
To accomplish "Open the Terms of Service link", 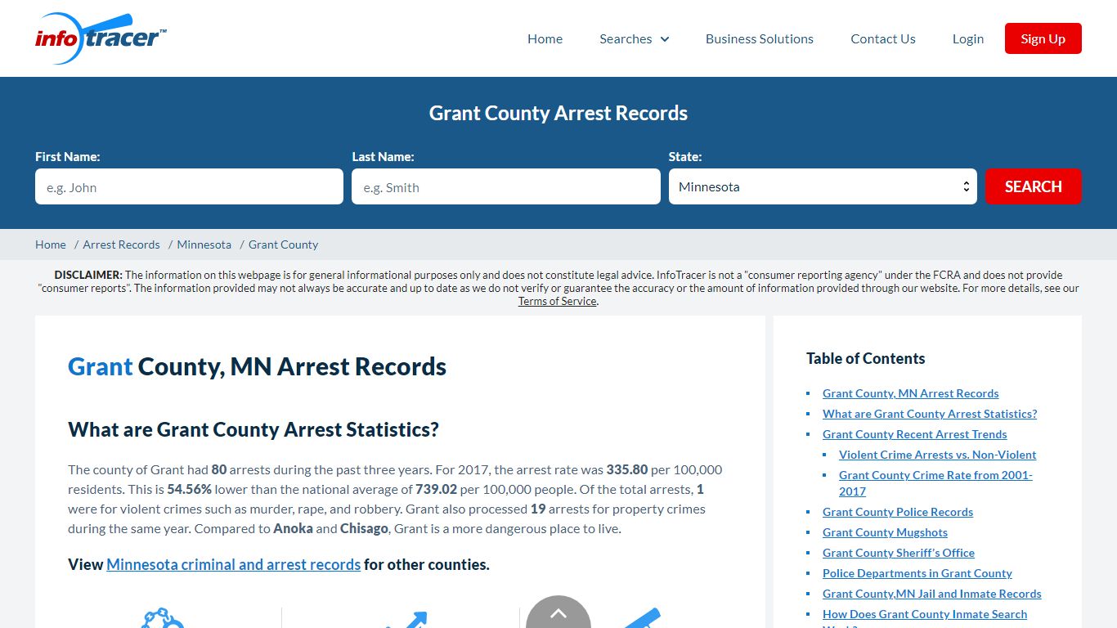I will pyautogui.click(x=557, y=301).
